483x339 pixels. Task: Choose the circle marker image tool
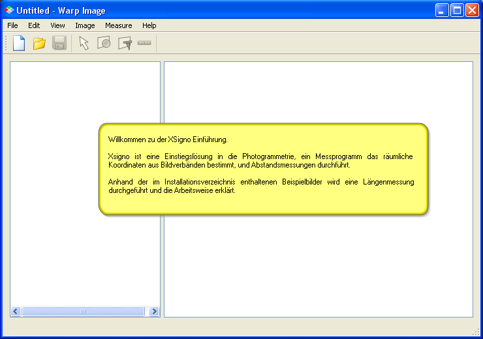tap(104, 43)
